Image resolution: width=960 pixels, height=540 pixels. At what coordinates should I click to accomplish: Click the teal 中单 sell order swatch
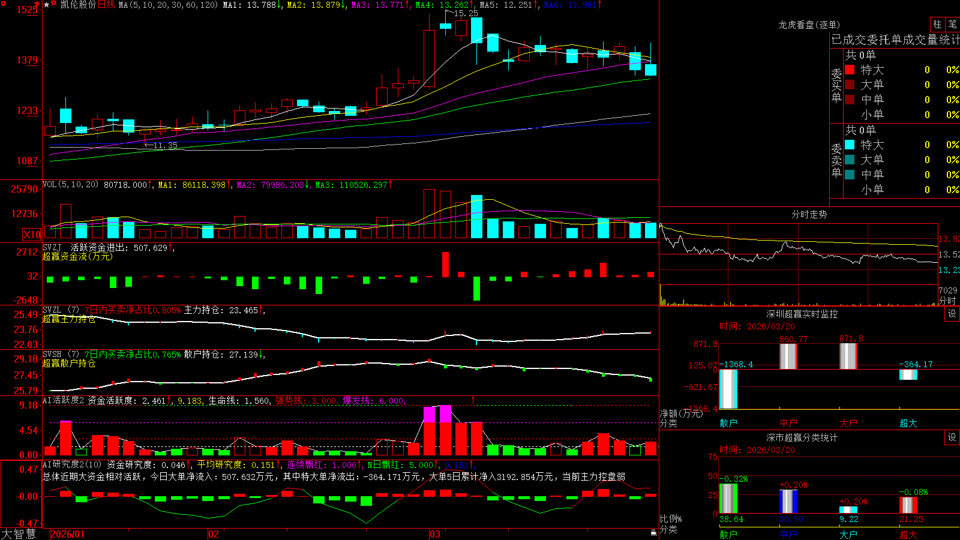tap(850, 175)
